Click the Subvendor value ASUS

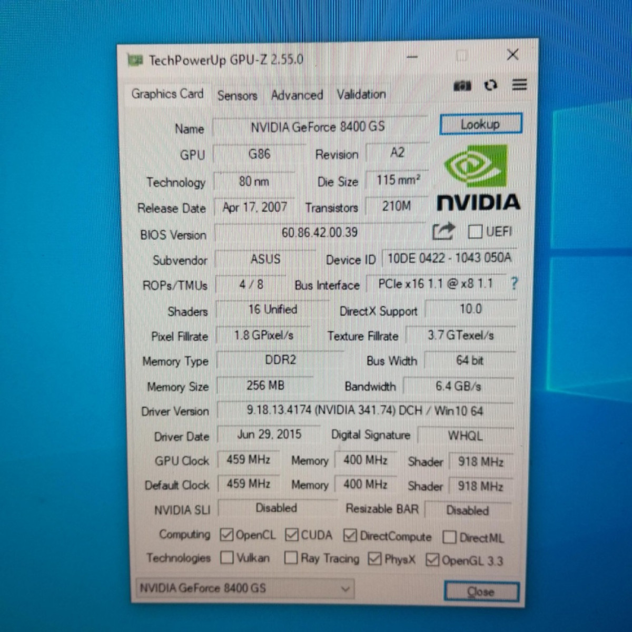point(265,259)
